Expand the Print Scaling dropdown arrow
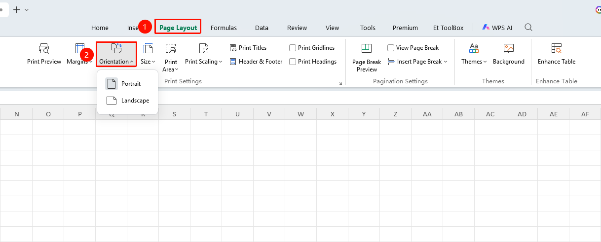The image size is (601, 242). (220, 62)
